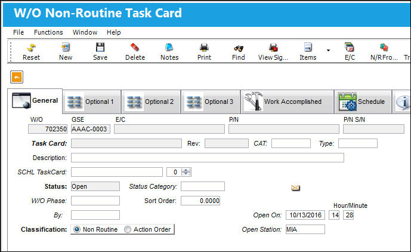Click the E/C input field
This screenshot has width=411, height=252.
pos(169,129)
